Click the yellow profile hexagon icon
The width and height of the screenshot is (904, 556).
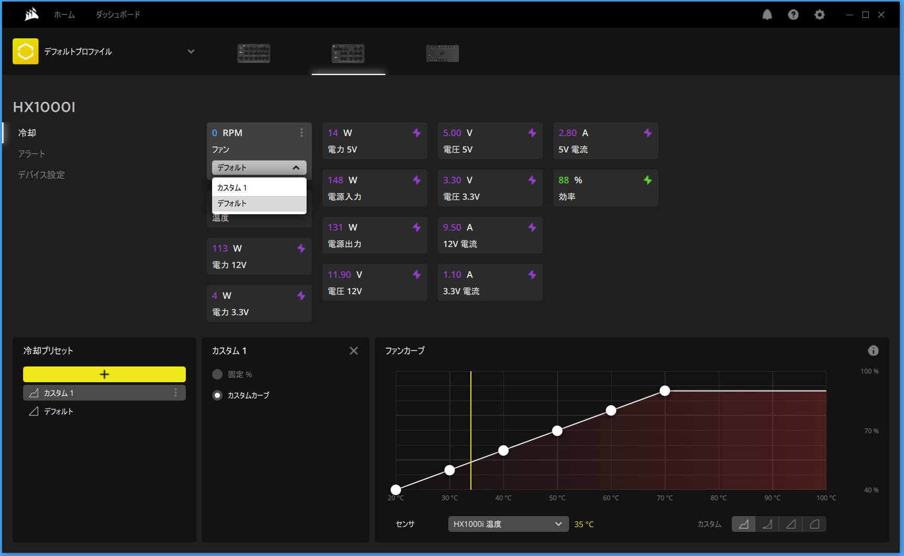pos(25,51)
